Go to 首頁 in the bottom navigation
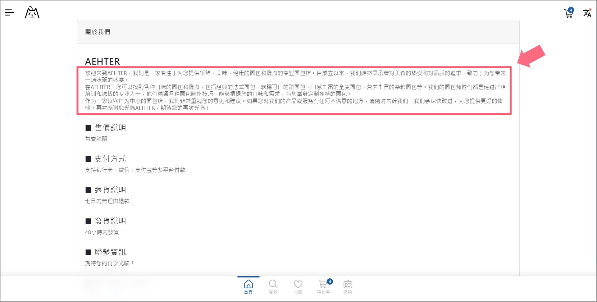This screenshot has height=302, width=597. pyautogui.click(x=248, y=286)
